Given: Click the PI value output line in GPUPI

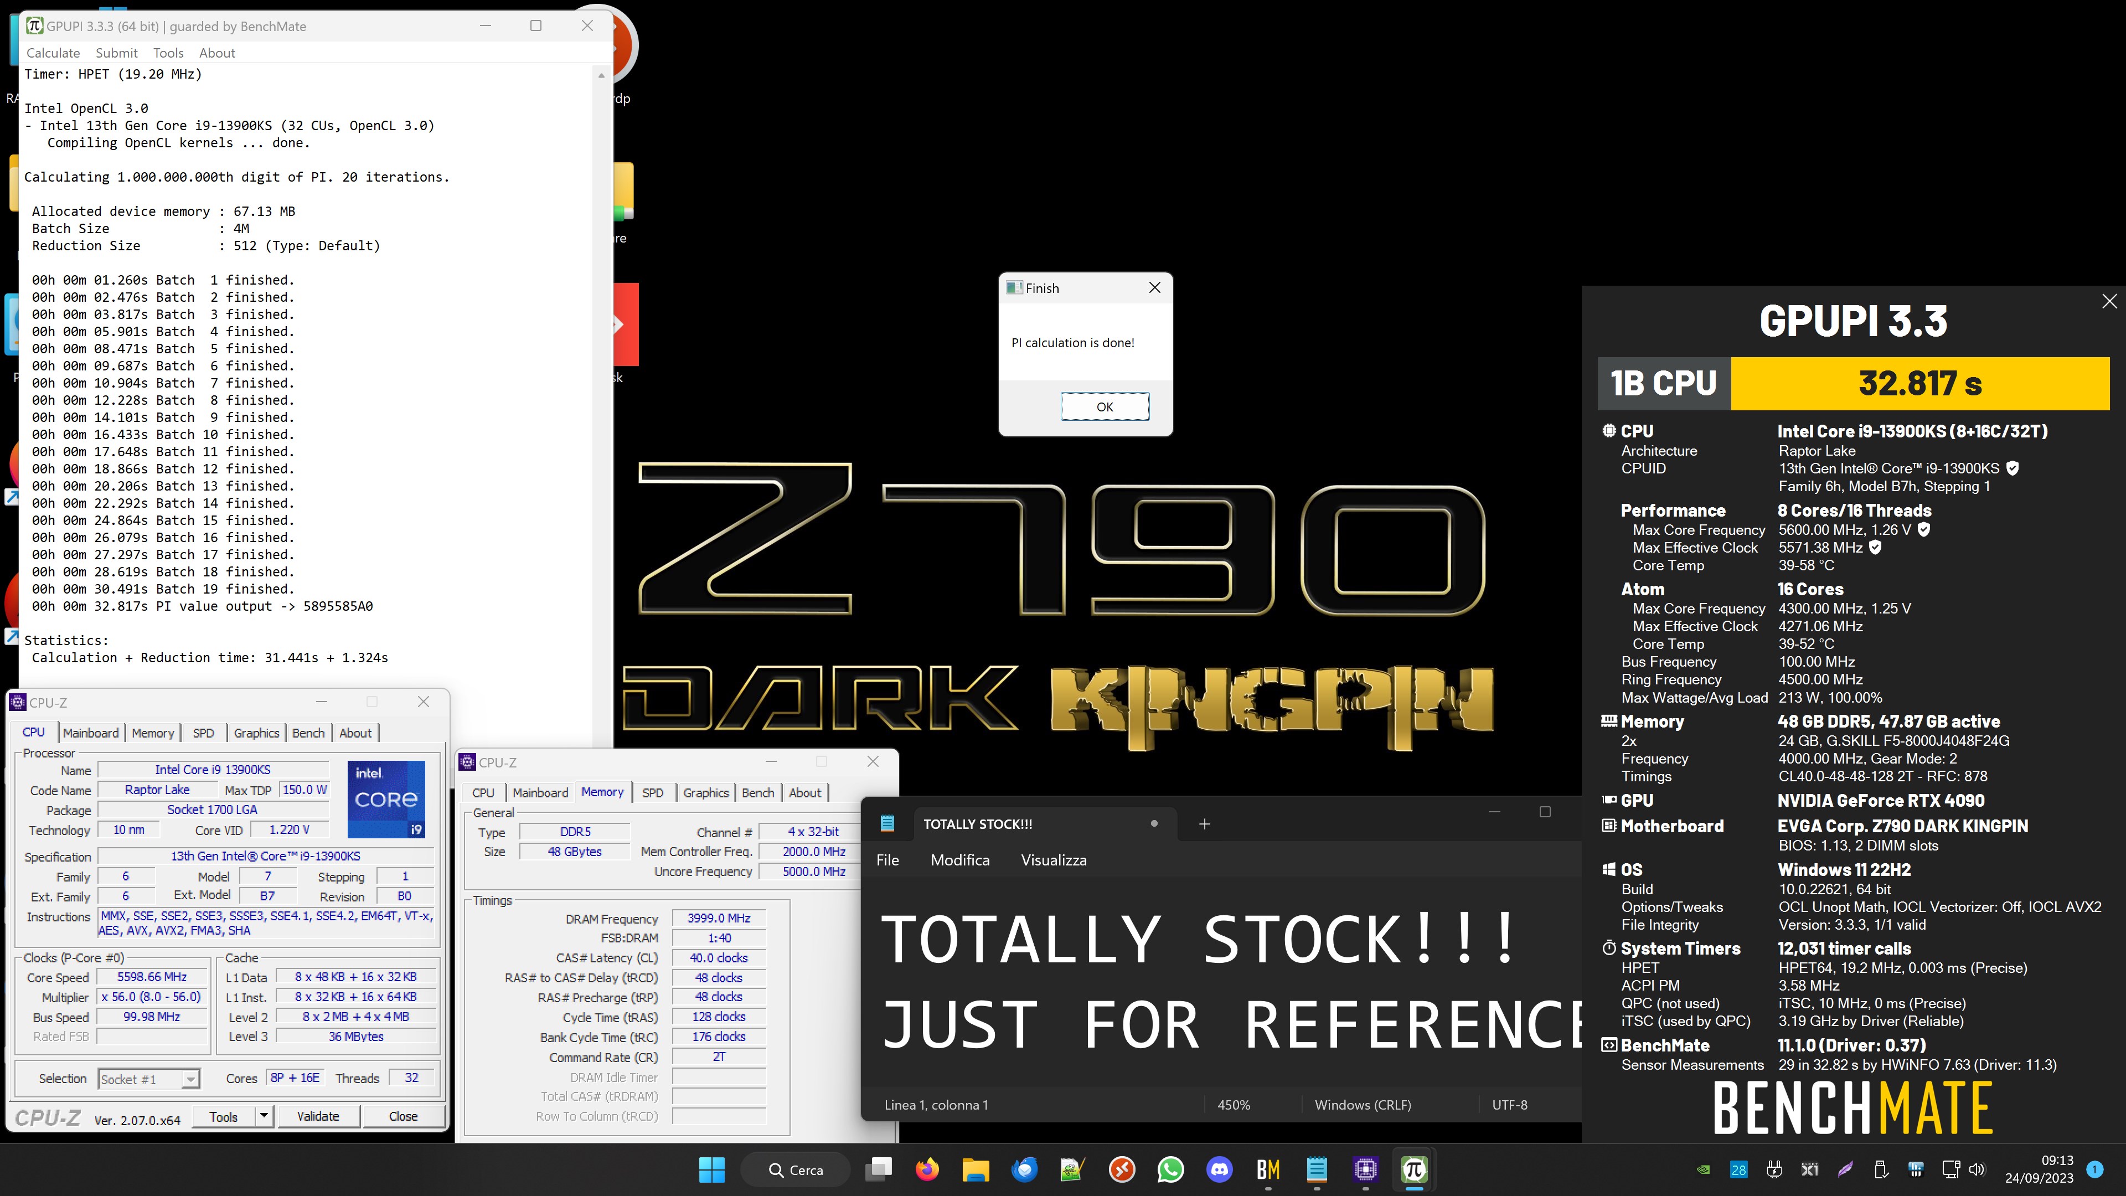Looking at the screenshot, I should point(202,606).
